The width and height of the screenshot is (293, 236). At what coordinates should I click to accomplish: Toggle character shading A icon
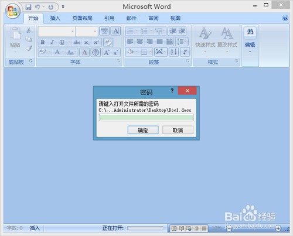coord(84,52)
